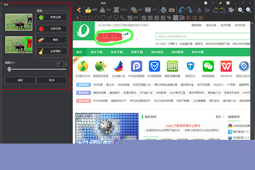Screen dimensions: 255x170
Task: Click the 保存 save icon
Action: click(x=102, y=10)
